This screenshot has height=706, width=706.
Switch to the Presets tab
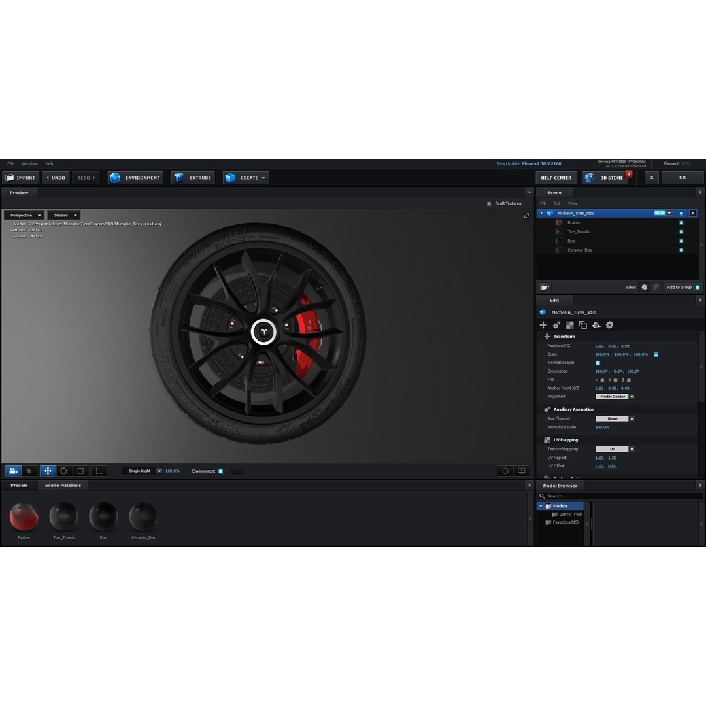[19, 485]
